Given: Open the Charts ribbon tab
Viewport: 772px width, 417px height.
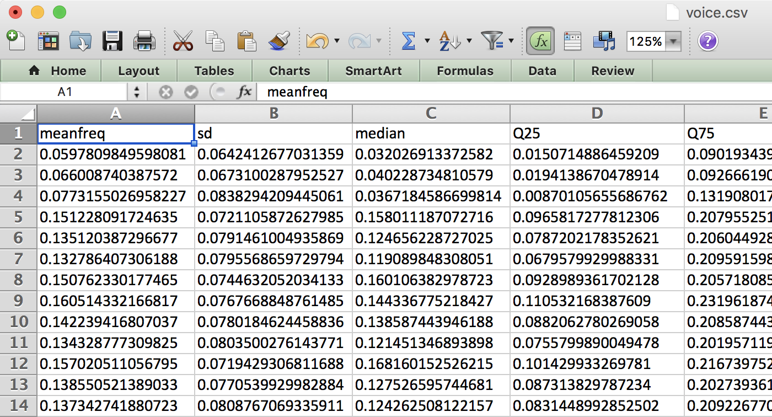Looking at the screenshot, I should coord(289,71).
